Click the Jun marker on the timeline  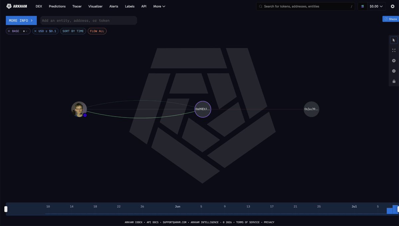coord(178,207)
